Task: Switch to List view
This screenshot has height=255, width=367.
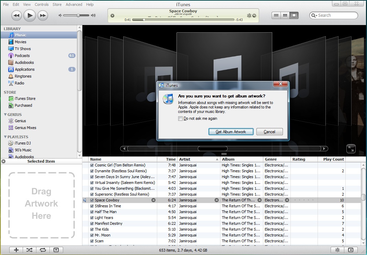Action: click(276, 15)
